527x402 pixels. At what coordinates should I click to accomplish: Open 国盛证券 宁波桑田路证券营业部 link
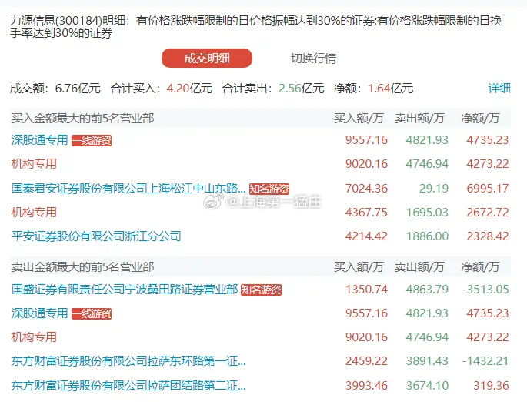click(x=125, y=290)
